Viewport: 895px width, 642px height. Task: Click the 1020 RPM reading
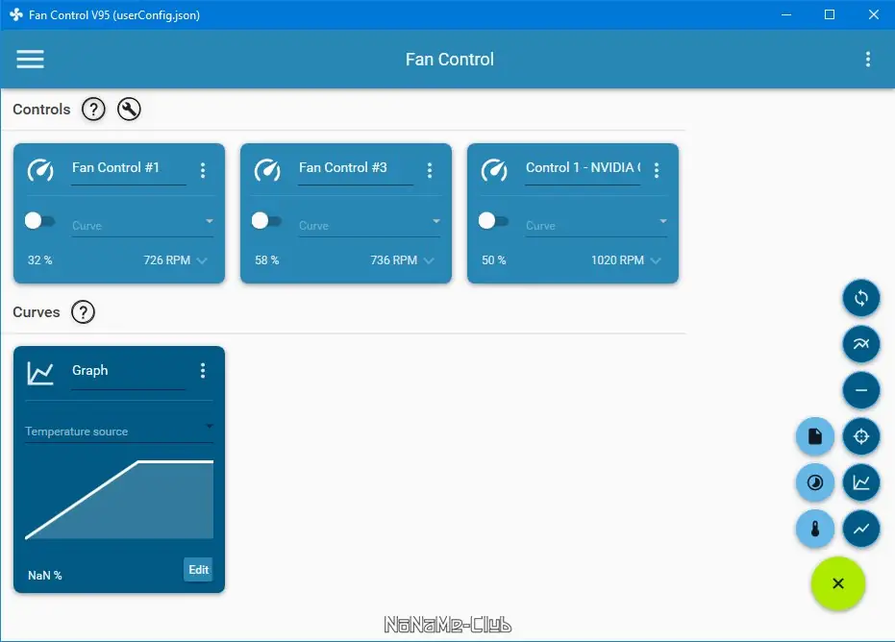click(617, 260)
